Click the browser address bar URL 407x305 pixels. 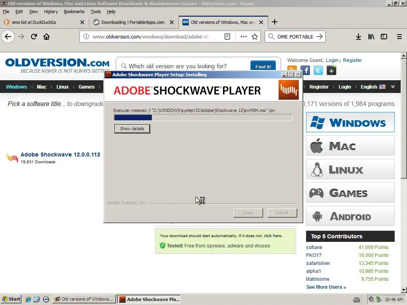(151, 37)
